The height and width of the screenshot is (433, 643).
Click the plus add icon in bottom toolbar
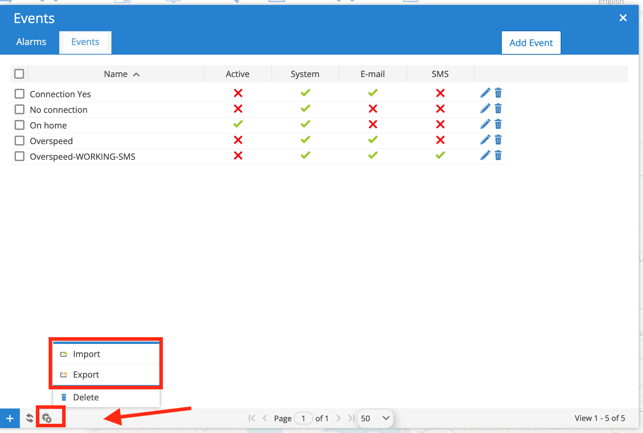point(10,418)
